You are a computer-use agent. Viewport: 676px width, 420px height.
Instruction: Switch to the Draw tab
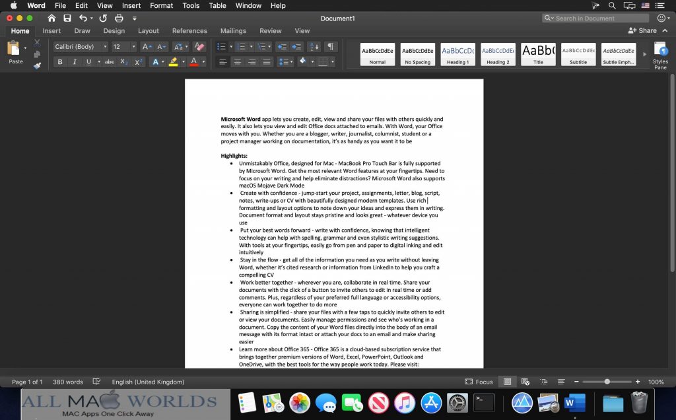click(x=82, y=30)
